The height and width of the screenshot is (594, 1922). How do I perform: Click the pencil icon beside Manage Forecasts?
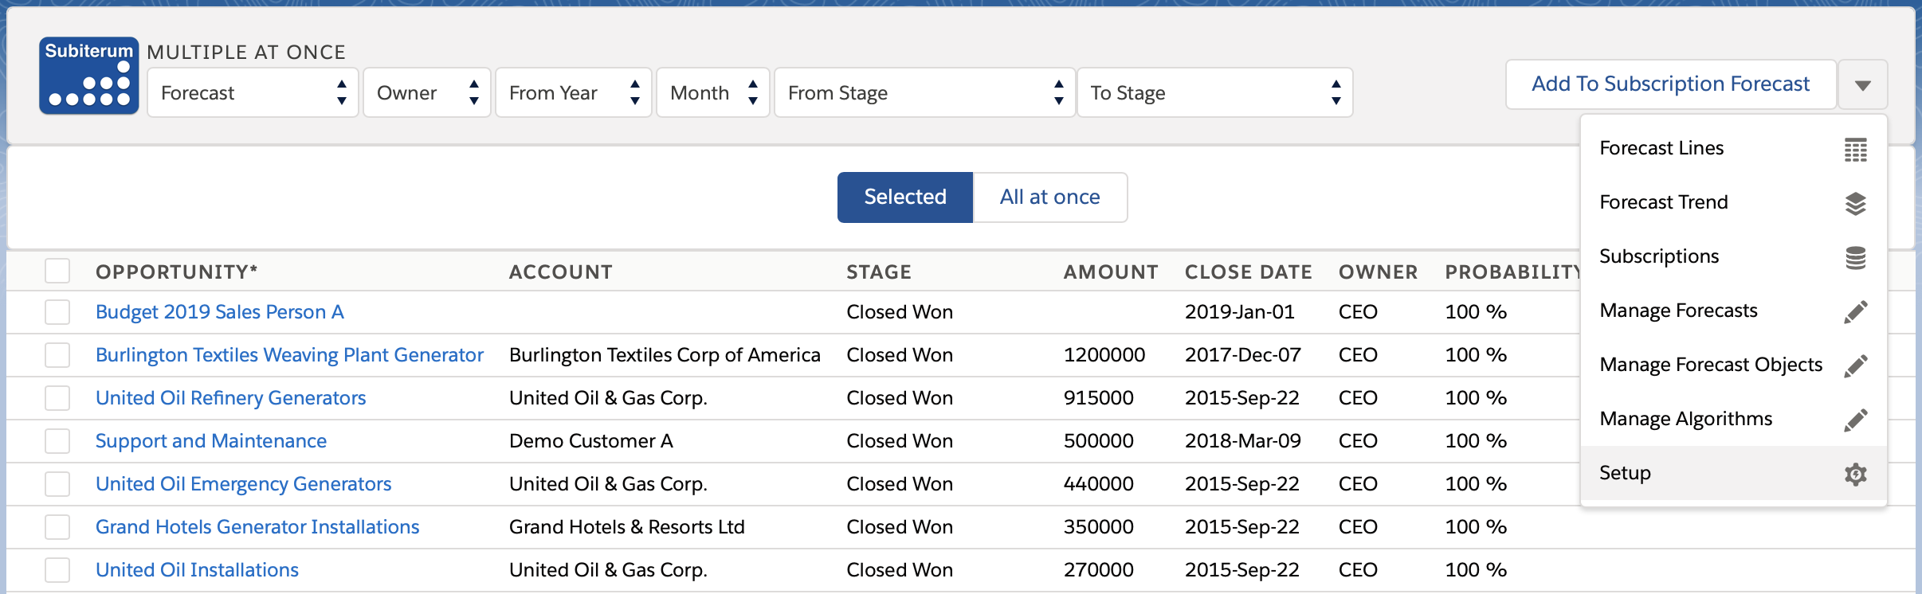(x=1855, y=311)
